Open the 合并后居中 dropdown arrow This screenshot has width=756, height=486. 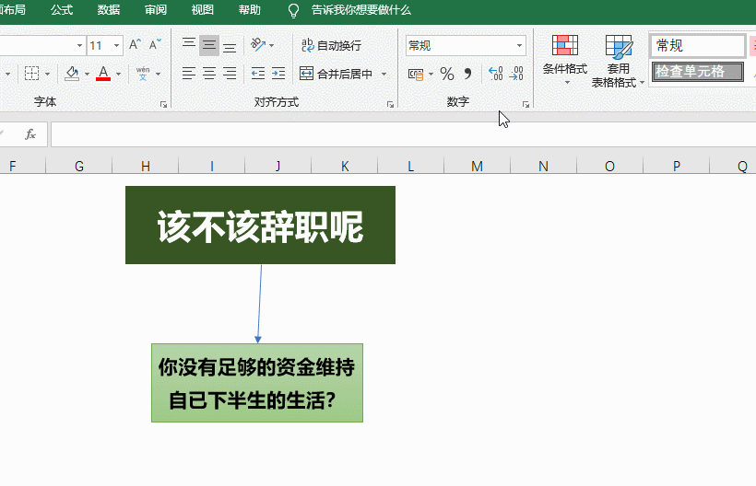(x=384, y=74)
